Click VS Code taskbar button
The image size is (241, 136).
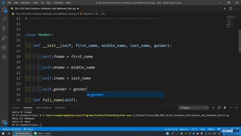[23, 133]
